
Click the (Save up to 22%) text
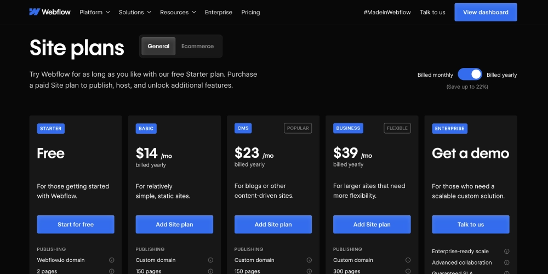pyautogui.click(x=467, y=87)
